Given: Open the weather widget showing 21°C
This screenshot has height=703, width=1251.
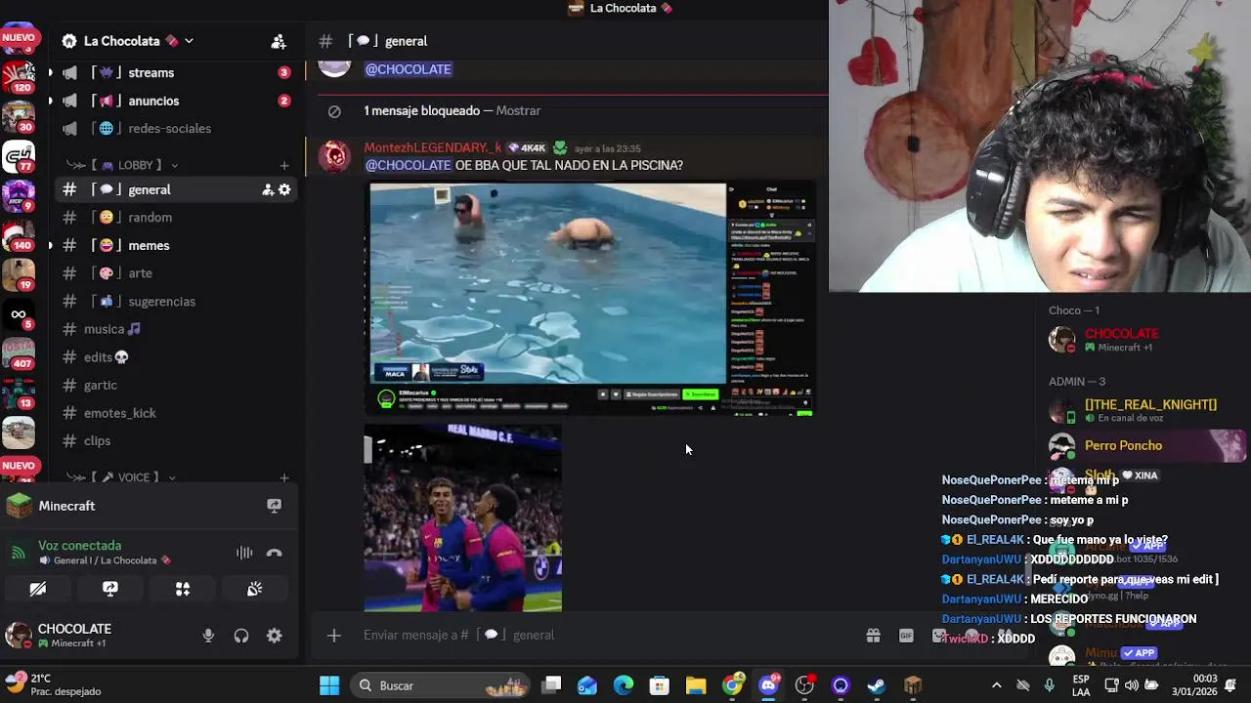Looking at the screenshot, I should [x=54, y=685].
